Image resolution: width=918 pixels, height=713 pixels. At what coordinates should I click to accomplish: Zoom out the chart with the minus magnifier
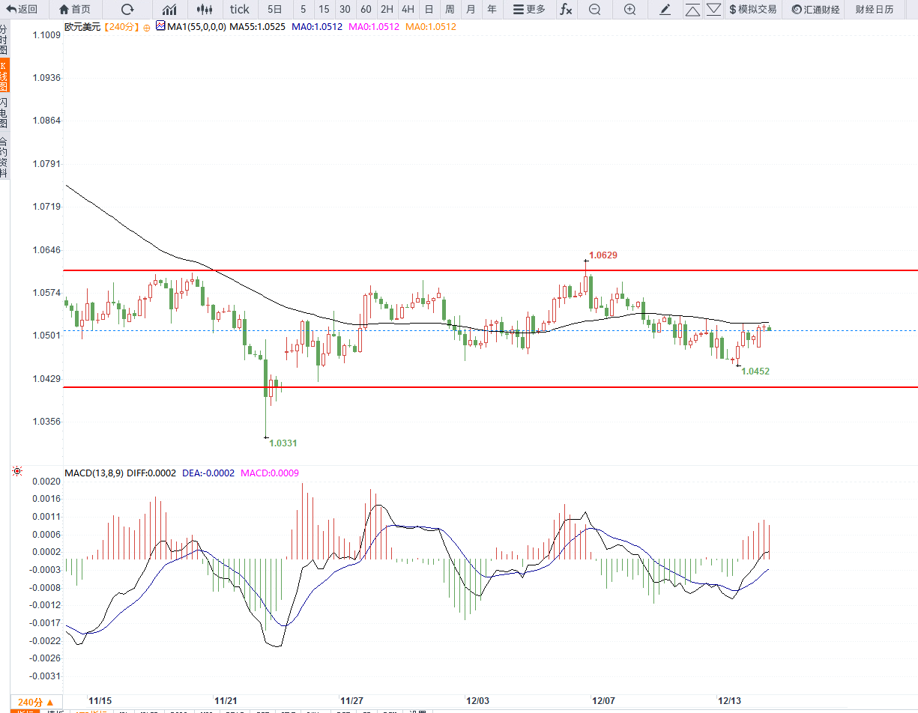[x=594, y=10]
